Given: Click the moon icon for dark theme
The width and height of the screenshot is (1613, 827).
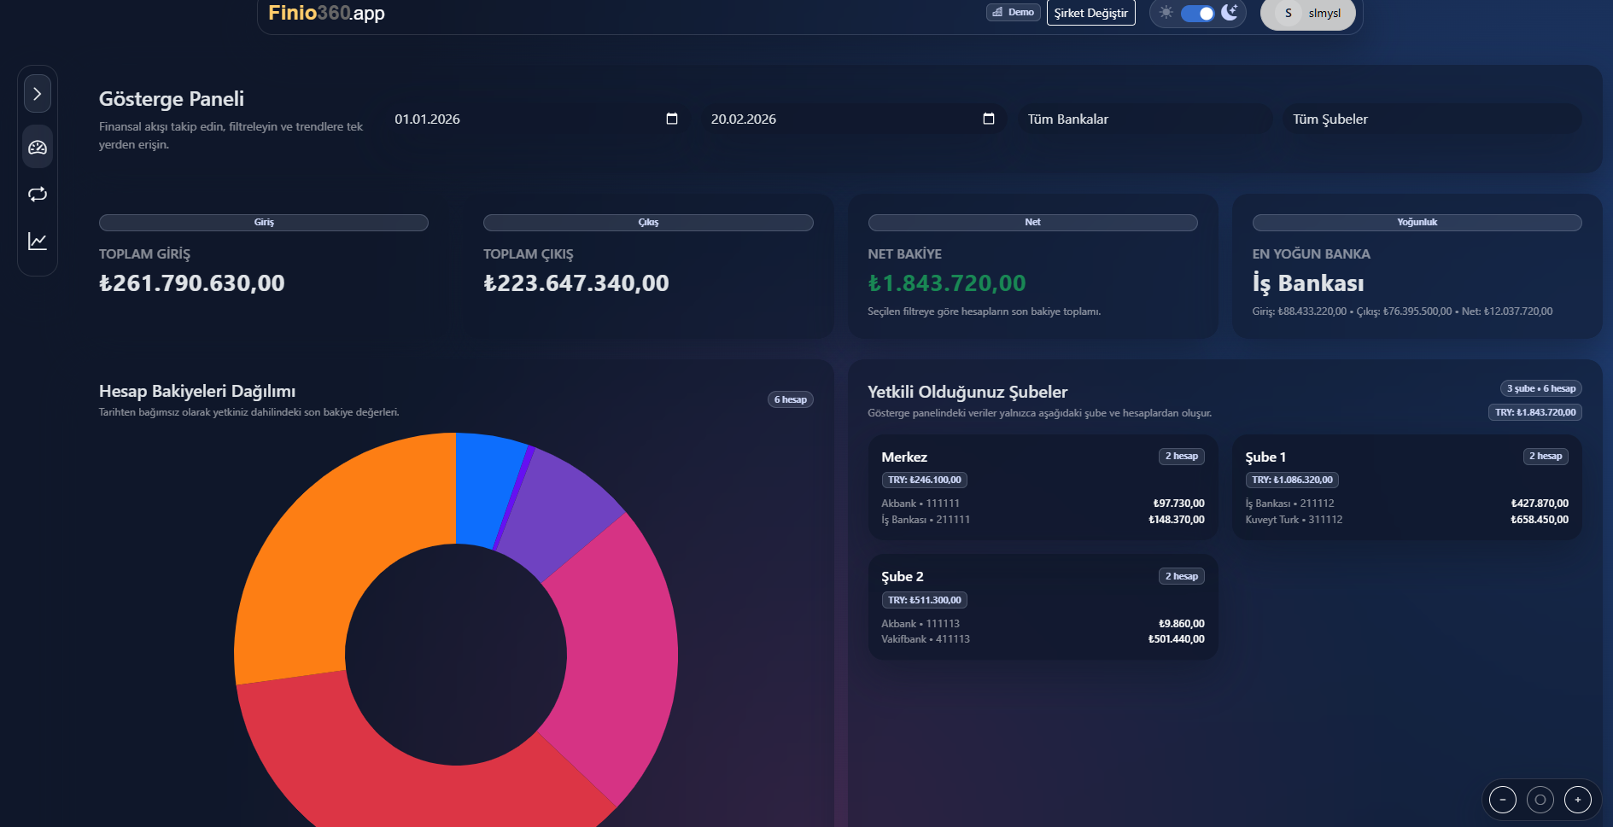Looking at the screenshot, I should point(1230,13).
